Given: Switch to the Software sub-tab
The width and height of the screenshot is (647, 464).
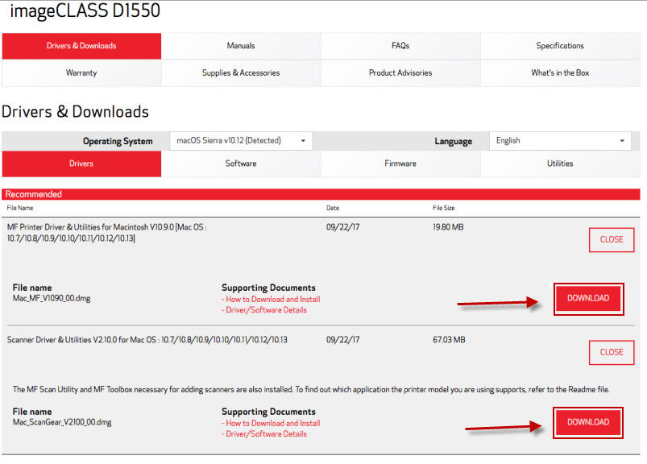Looking at the screenshot, I should [x=241, y=164].
